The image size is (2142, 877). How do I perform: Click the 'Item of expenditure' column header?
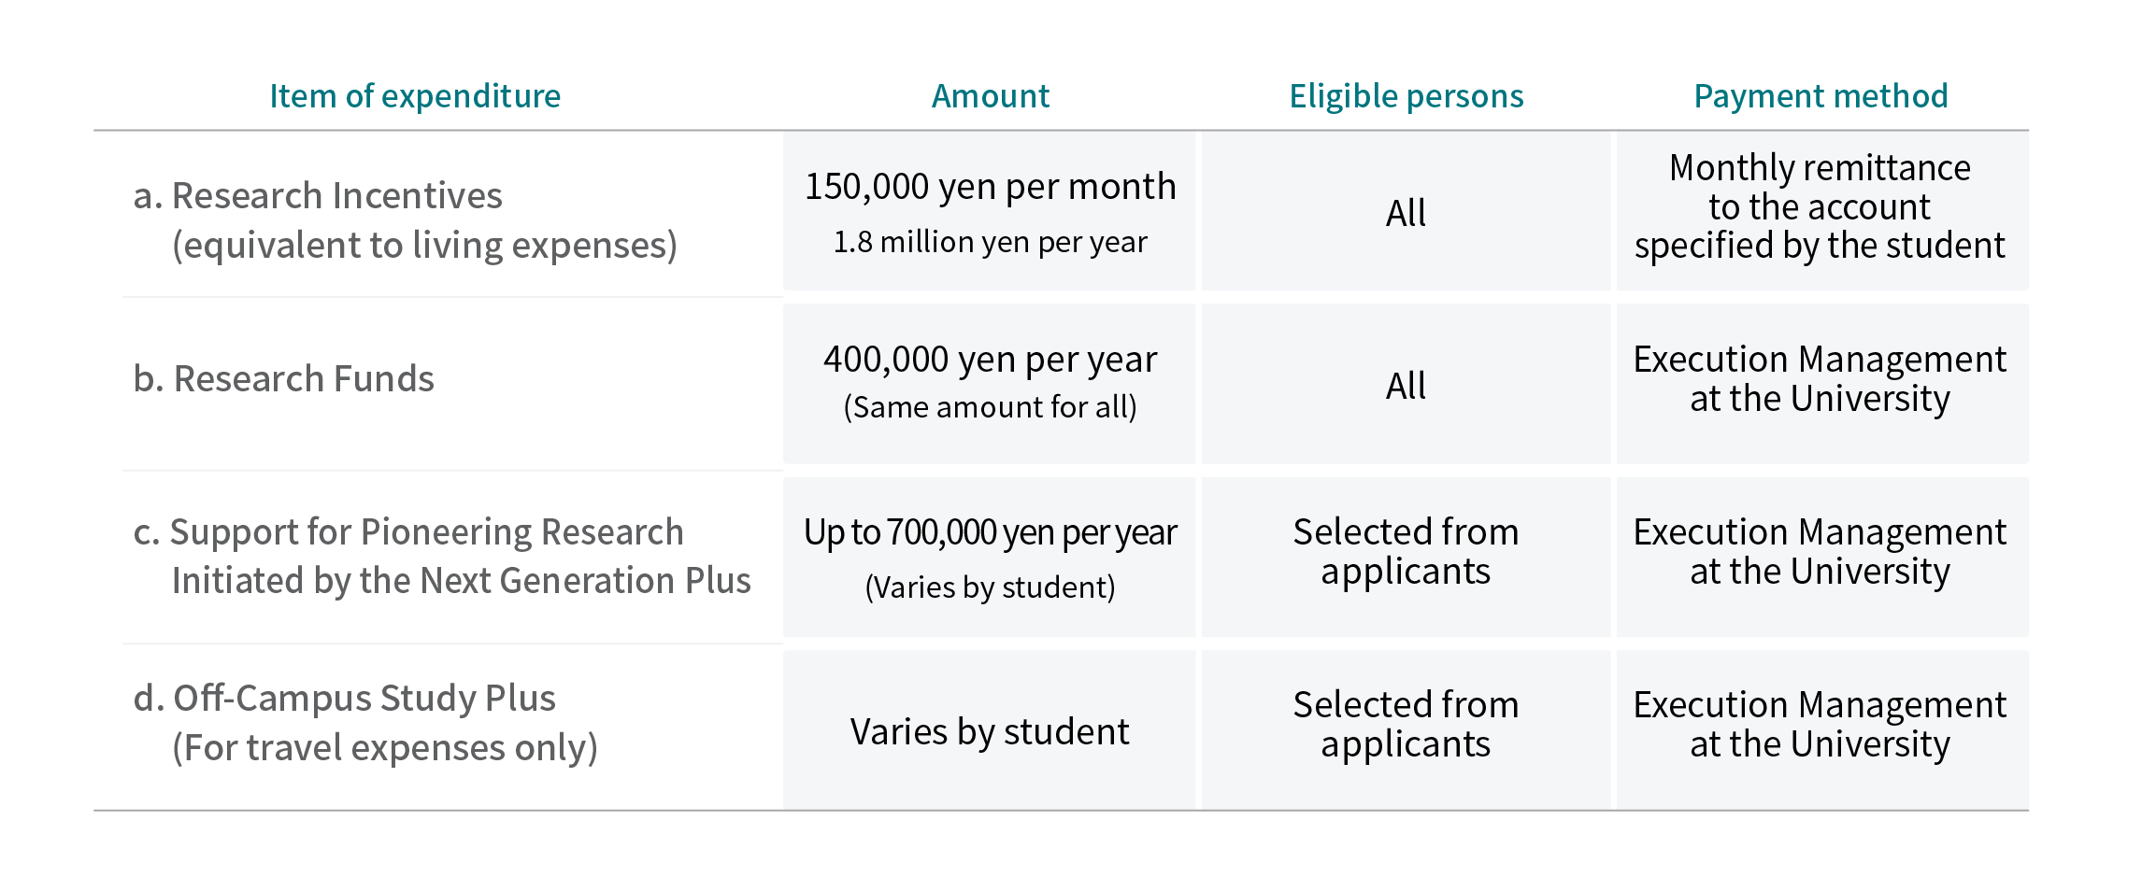(415, 96)
